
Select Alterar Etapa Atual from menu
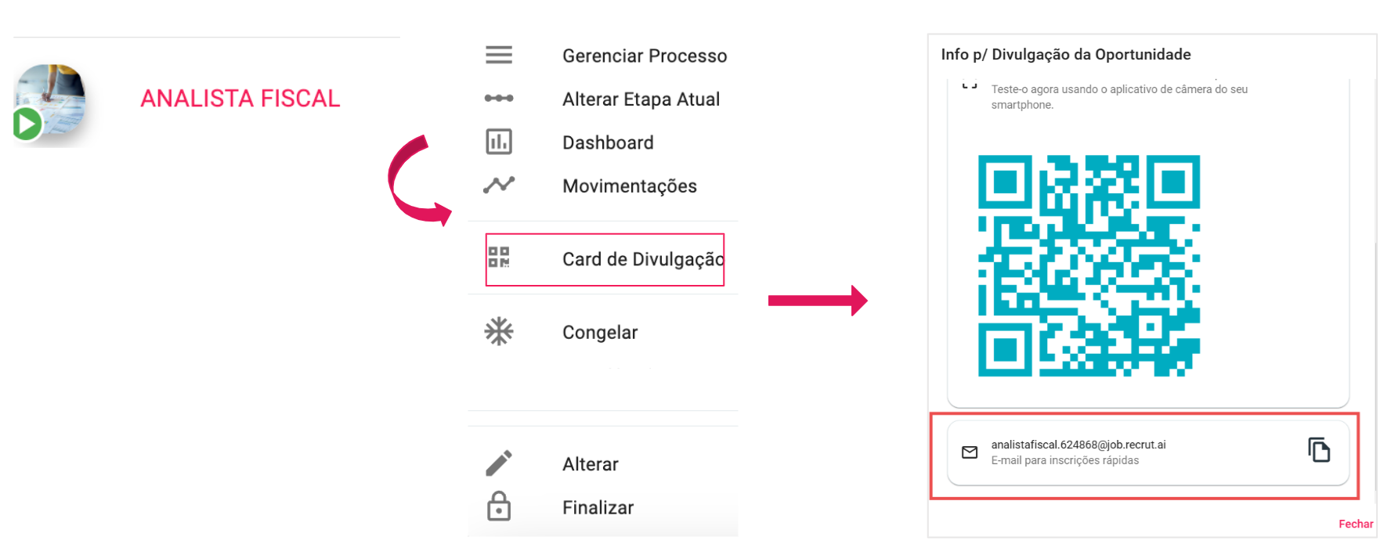click(640, 99)
